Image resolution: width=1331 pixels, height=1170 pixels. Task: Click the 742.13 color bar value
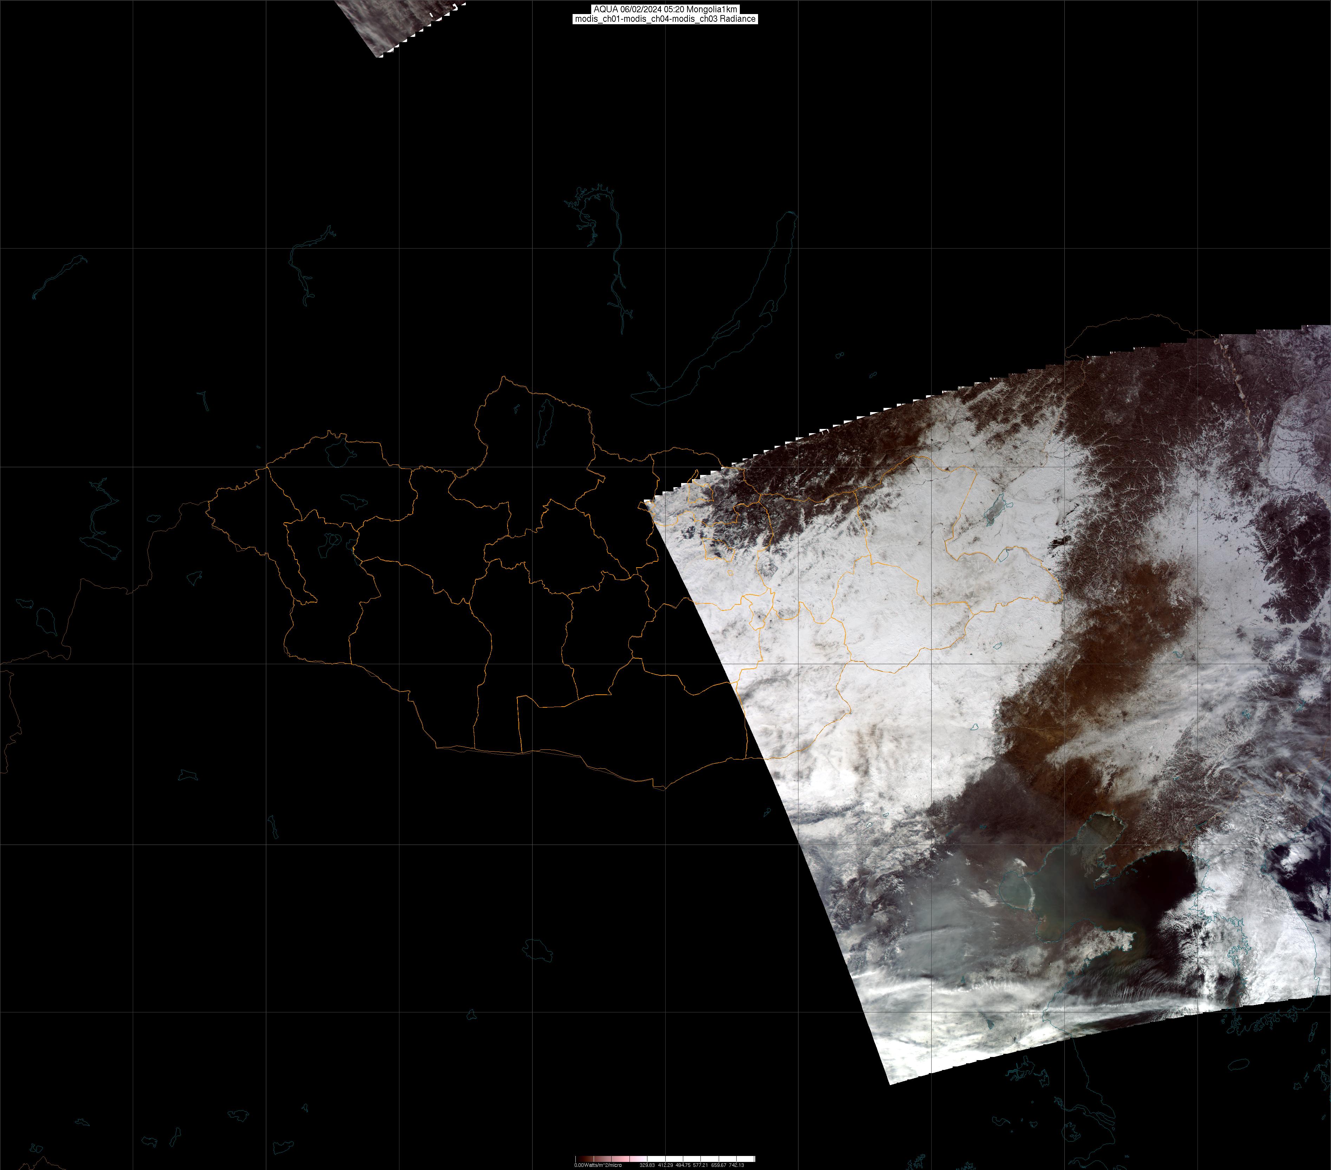point(737,1165)
